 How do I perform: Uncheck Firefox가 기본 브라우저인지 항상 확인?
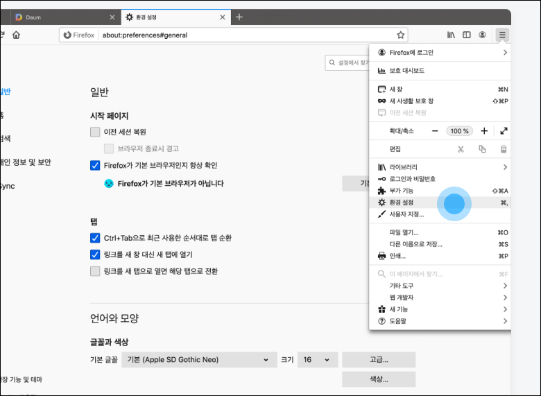click(x=95, y=165)
